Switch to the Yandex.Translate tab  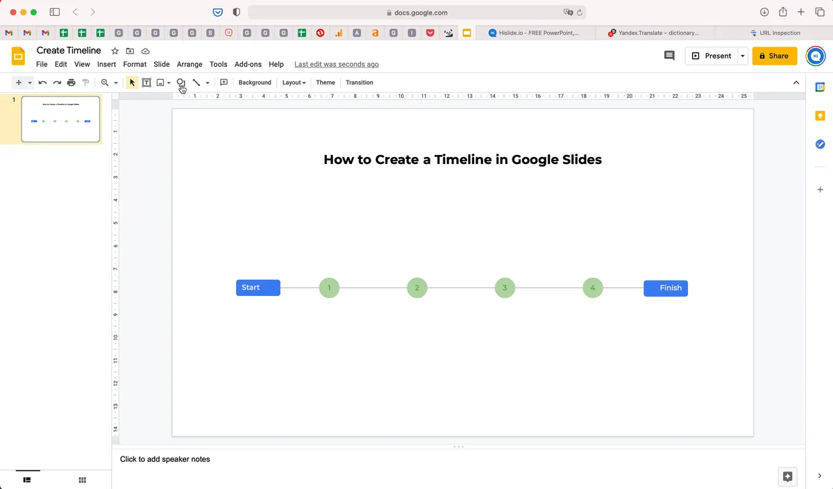click(655, 33)
